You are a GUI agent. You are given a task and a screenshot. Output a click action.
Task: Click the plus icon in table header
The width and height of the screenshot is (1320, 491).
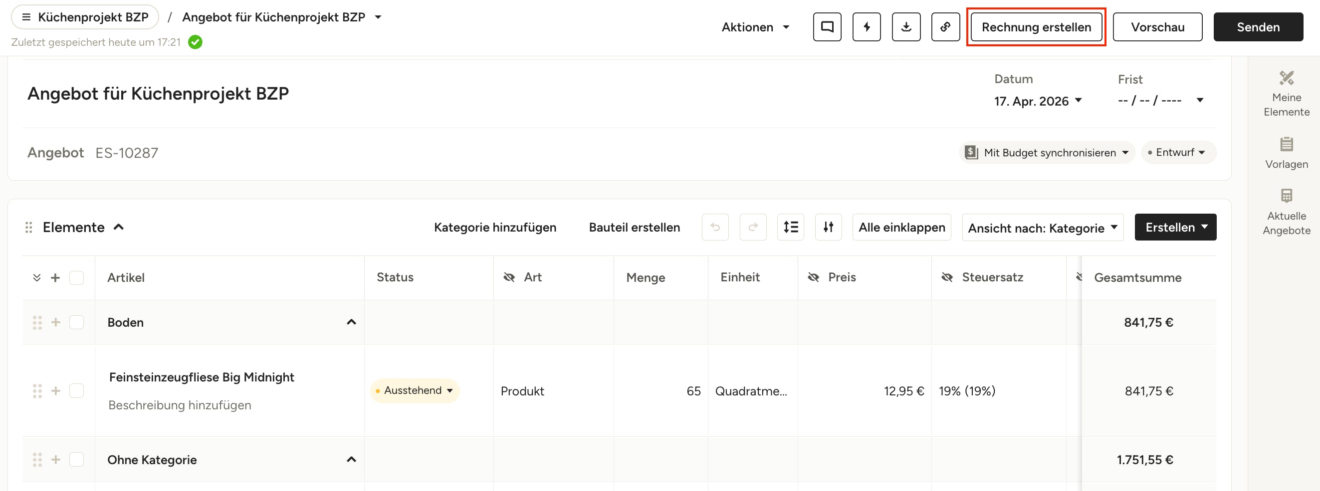tap(55, 278)
